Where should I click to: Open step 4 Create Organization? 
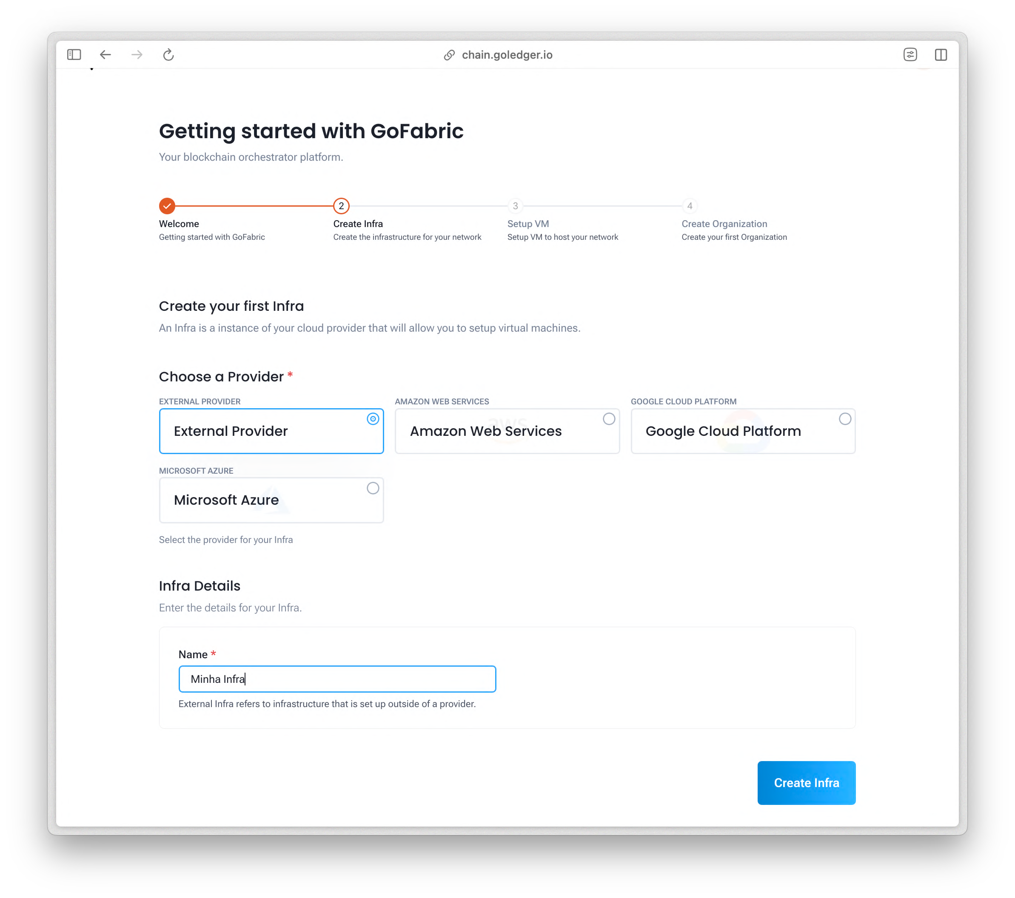(x=689, y=205)
